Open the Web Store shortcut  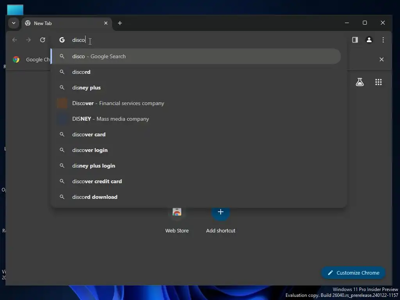pyautogui.click(x=177, y=220)
